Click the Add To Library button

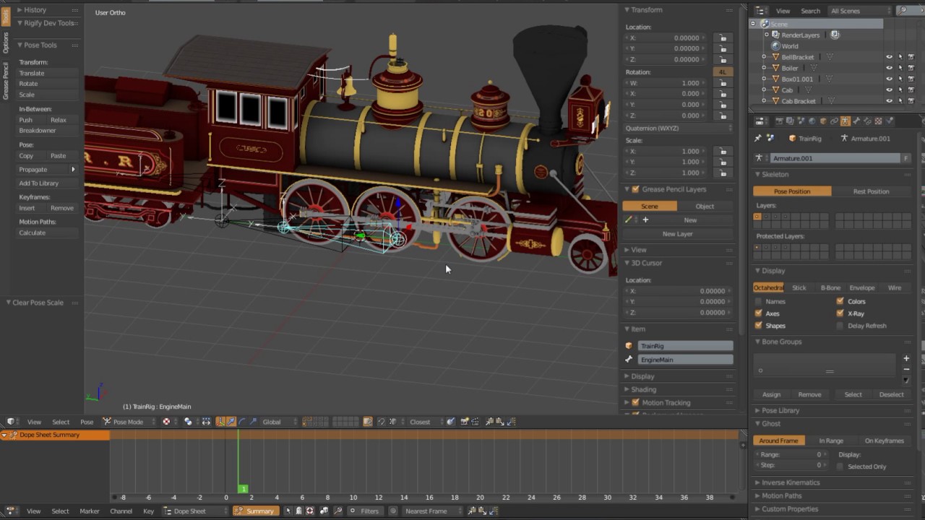[48, 183]
